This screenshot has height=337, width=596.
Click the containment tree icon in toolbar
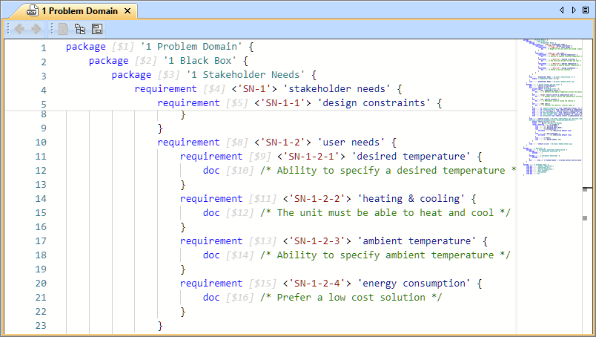coord(80,29)
